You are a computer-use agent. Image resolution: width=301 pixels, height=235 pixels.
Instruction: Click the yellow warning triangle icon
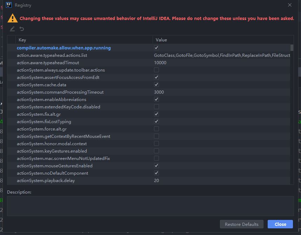pyautogui.click(x=13, y=18)
